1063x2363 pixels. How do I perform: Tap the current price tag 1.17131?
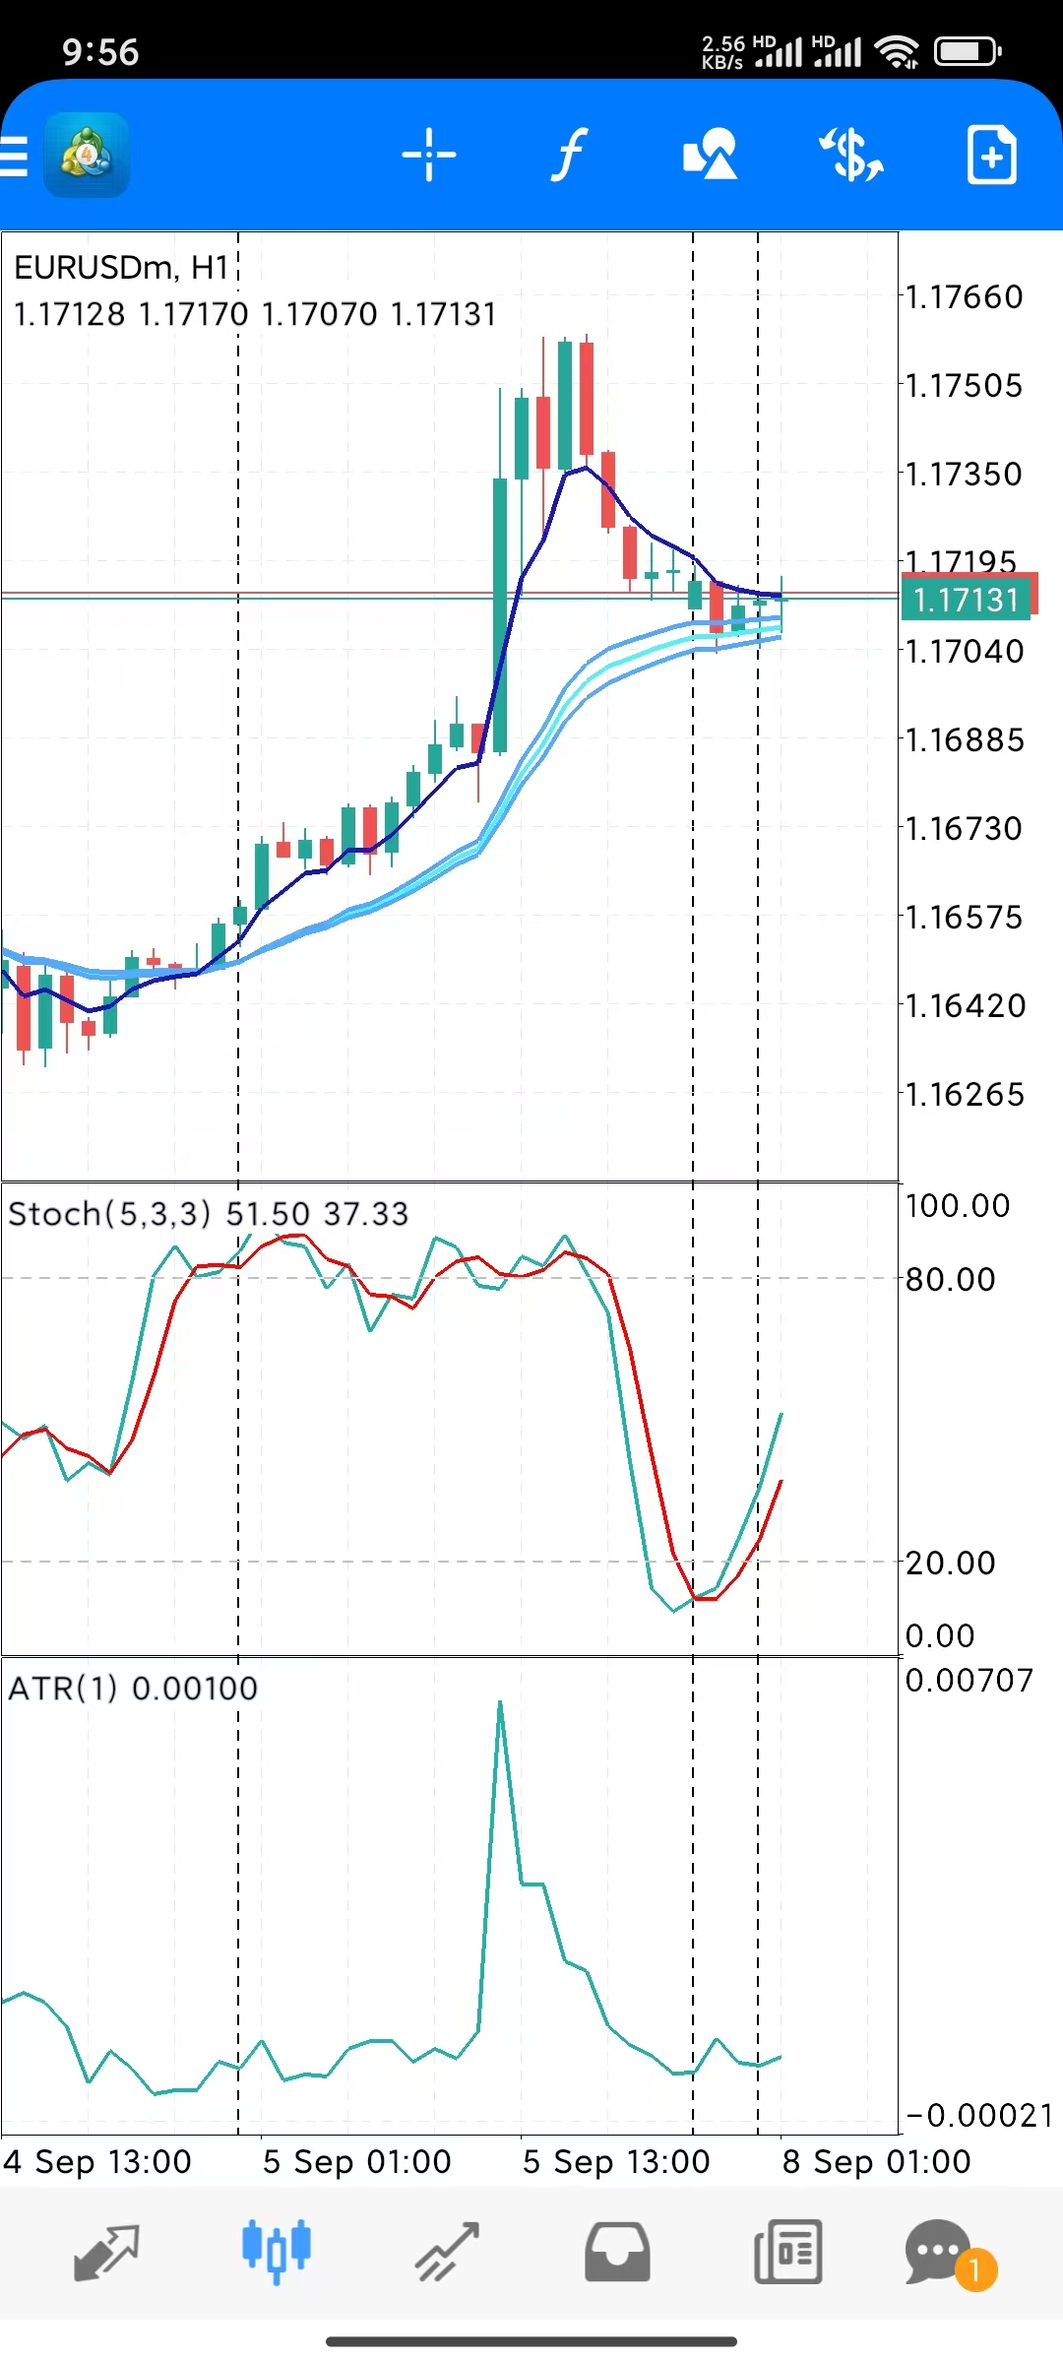pos(966,600)
